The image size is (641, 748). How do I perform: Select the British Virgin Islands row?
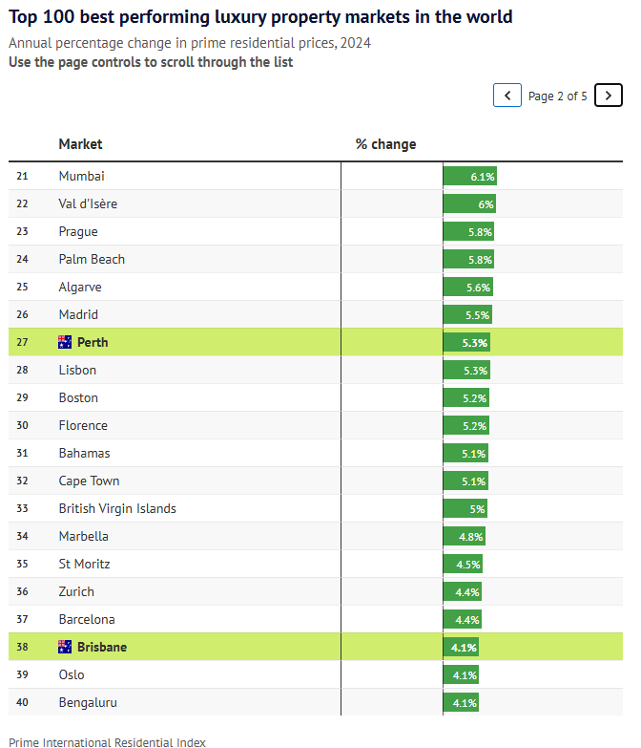[316, 508]
